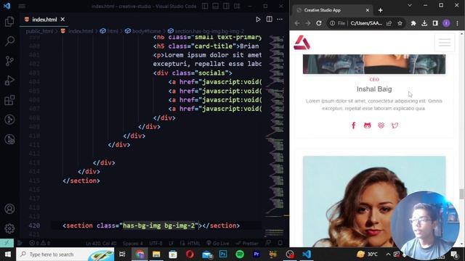The width and height of the screenshot is (465, 261).
Task: Click Windows Start button
Action: pos(8,254)
